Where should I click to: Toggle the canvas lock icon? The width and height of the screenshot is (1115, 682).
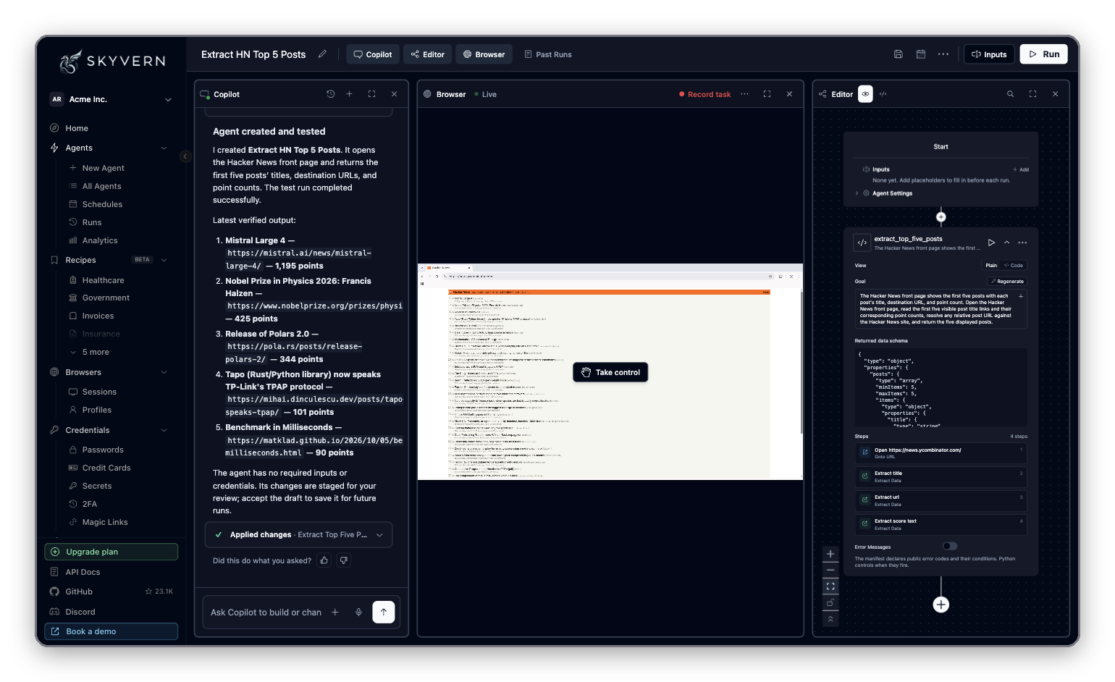click(830, 603)
